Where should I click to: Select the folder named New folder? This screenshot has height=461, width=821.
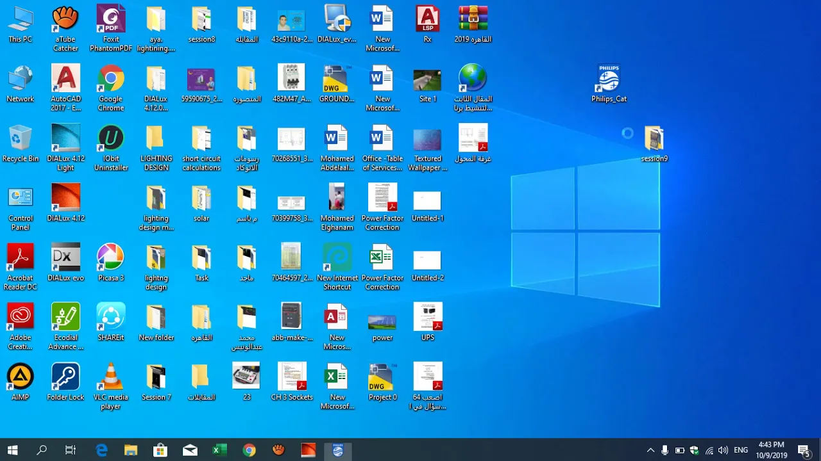156,322
